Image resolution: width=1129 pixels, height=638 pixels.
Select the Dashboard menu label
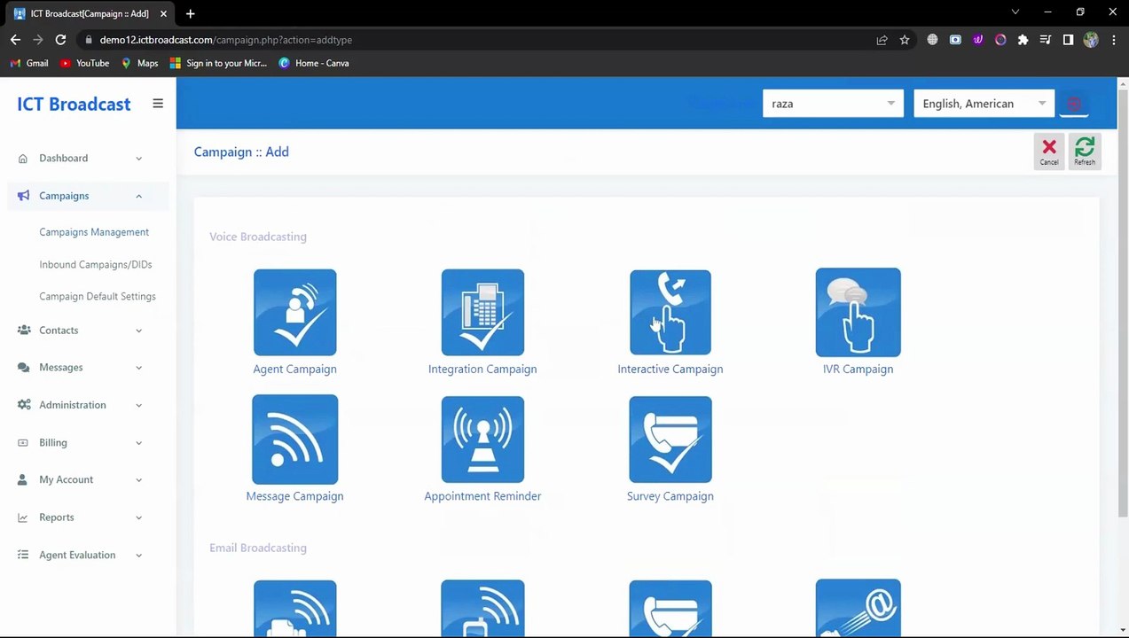(63, 159)
